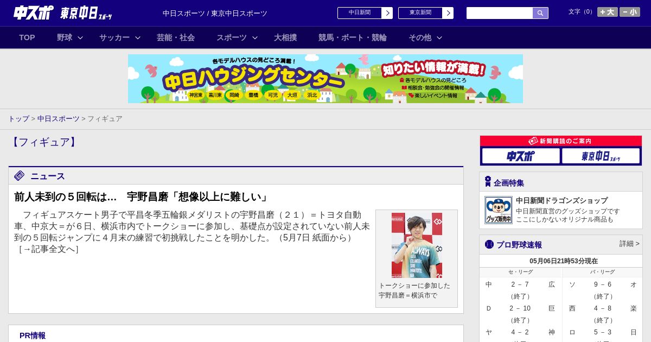This screenshot has width=651, height=342.
Task: Open headline 前人未到の５回転は… article
Action: tap(142, 197)
